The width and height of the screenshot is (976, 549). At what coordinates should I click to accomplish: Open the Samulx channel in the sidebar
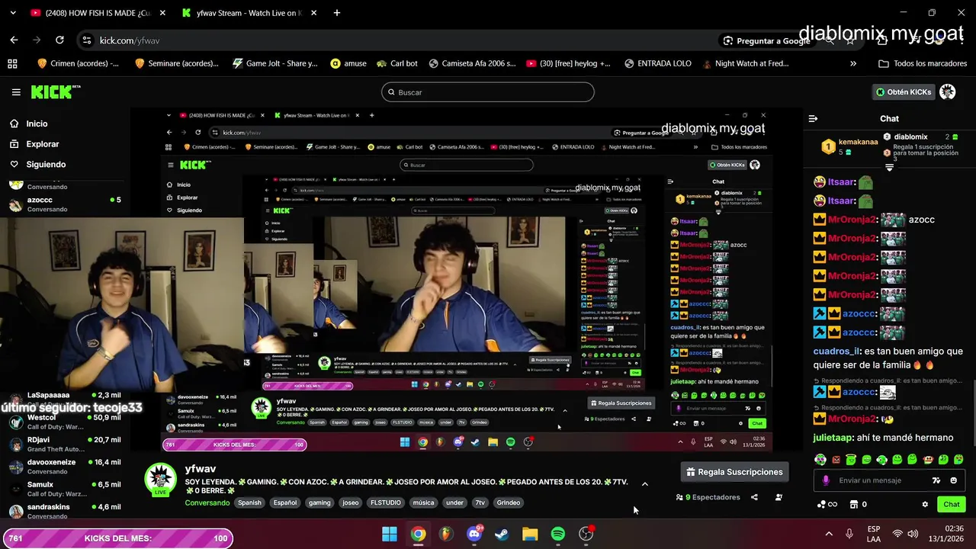pos(65,488)
